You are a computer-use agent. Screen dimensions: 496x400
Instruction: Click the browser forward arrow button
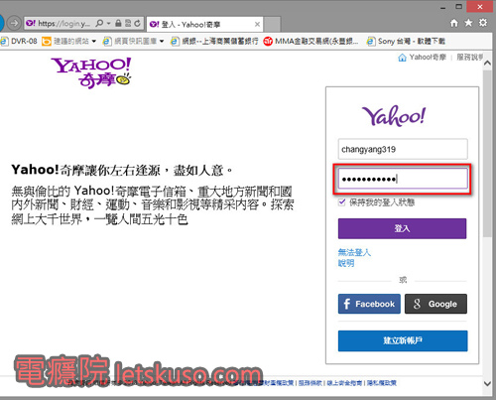coord(14,23)
